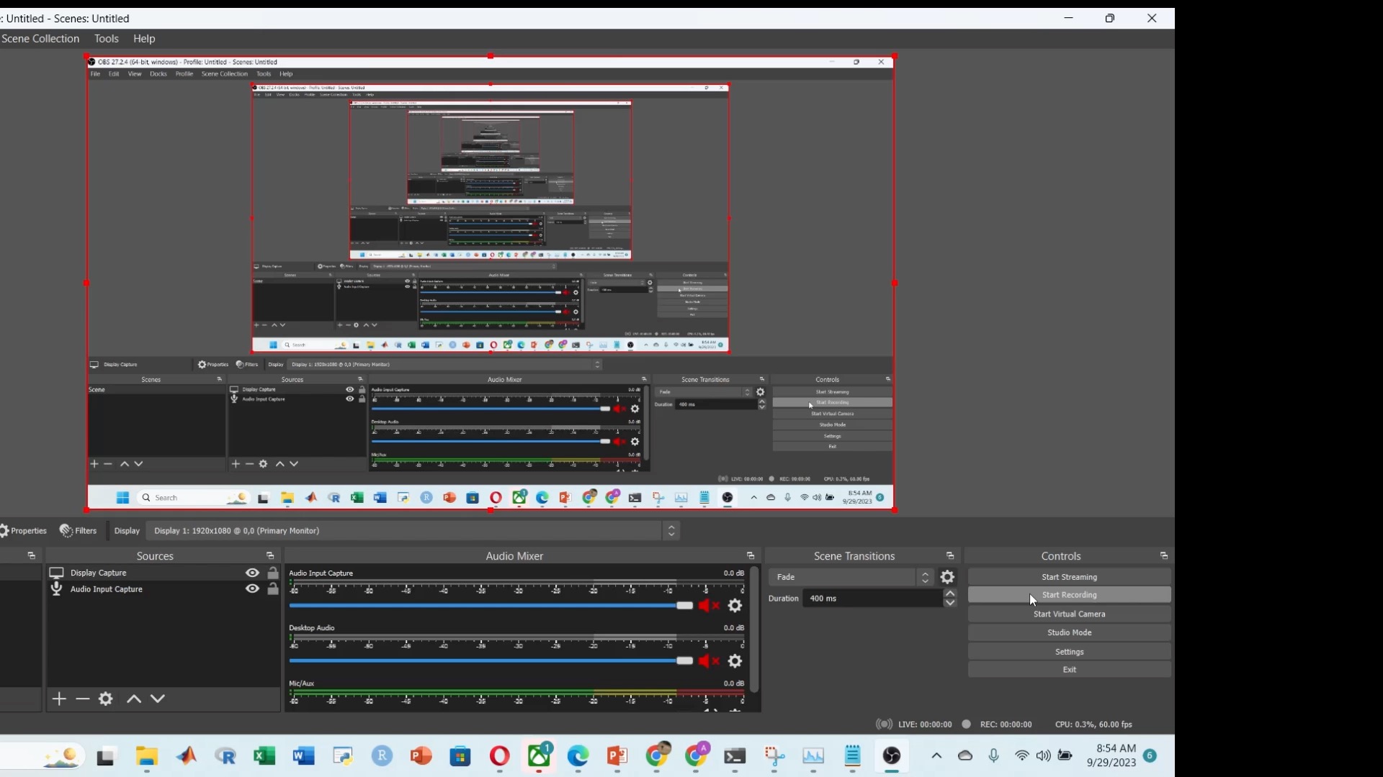
Task: Open Settings from Controls panel
Action: coord(1069,652)
